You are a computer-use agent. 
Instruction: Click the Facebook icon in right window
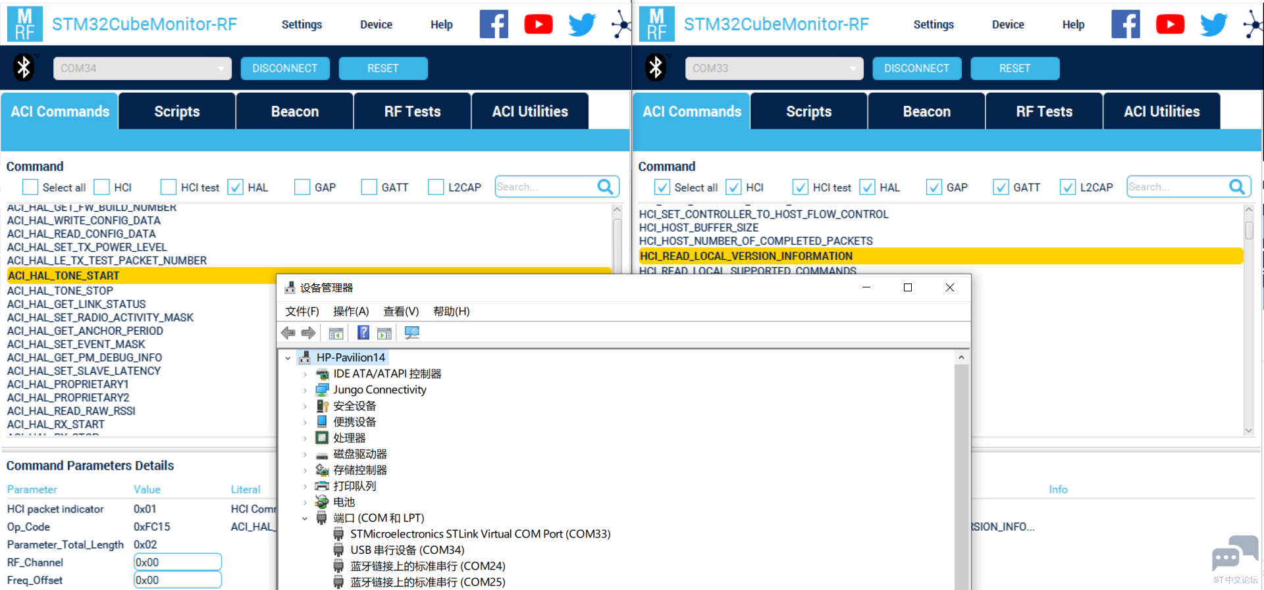pyautogui.click(x=1126, y=24)
